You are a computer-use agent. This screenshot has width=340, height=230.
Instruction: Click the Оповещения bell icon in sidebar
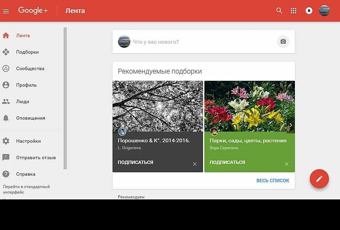[6, 118]
